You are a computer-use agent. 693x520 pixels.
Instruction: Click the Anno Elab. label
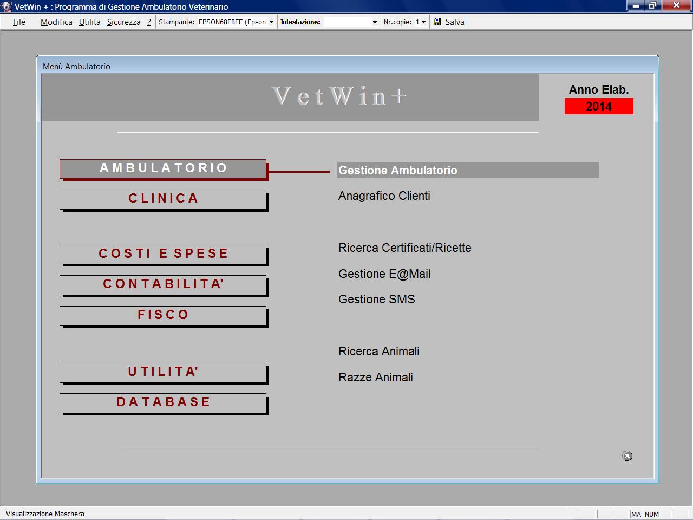pos(599,90)
